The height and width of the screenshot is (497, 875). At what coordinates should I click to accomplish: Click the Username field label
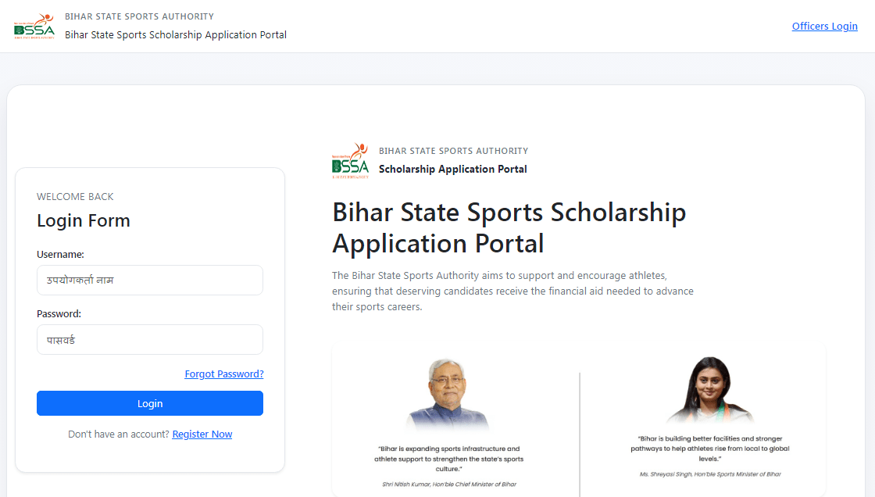(x=61, y=254)
